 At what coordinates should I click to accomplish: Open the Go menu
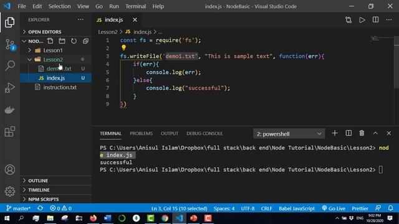99,6
